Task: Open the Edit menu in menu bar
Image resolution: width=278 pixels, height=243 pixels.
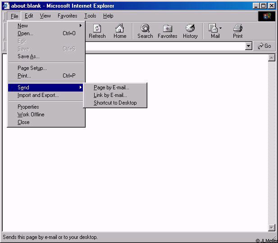Action: tap(29, 16)
